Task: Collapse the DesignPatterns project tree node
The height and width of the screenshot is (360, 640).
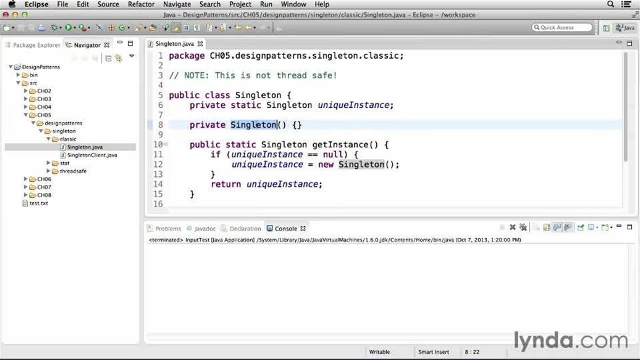Action: [10, 67]
